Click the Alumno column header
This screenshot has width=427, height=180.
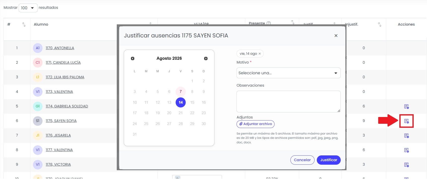[41, 24]
